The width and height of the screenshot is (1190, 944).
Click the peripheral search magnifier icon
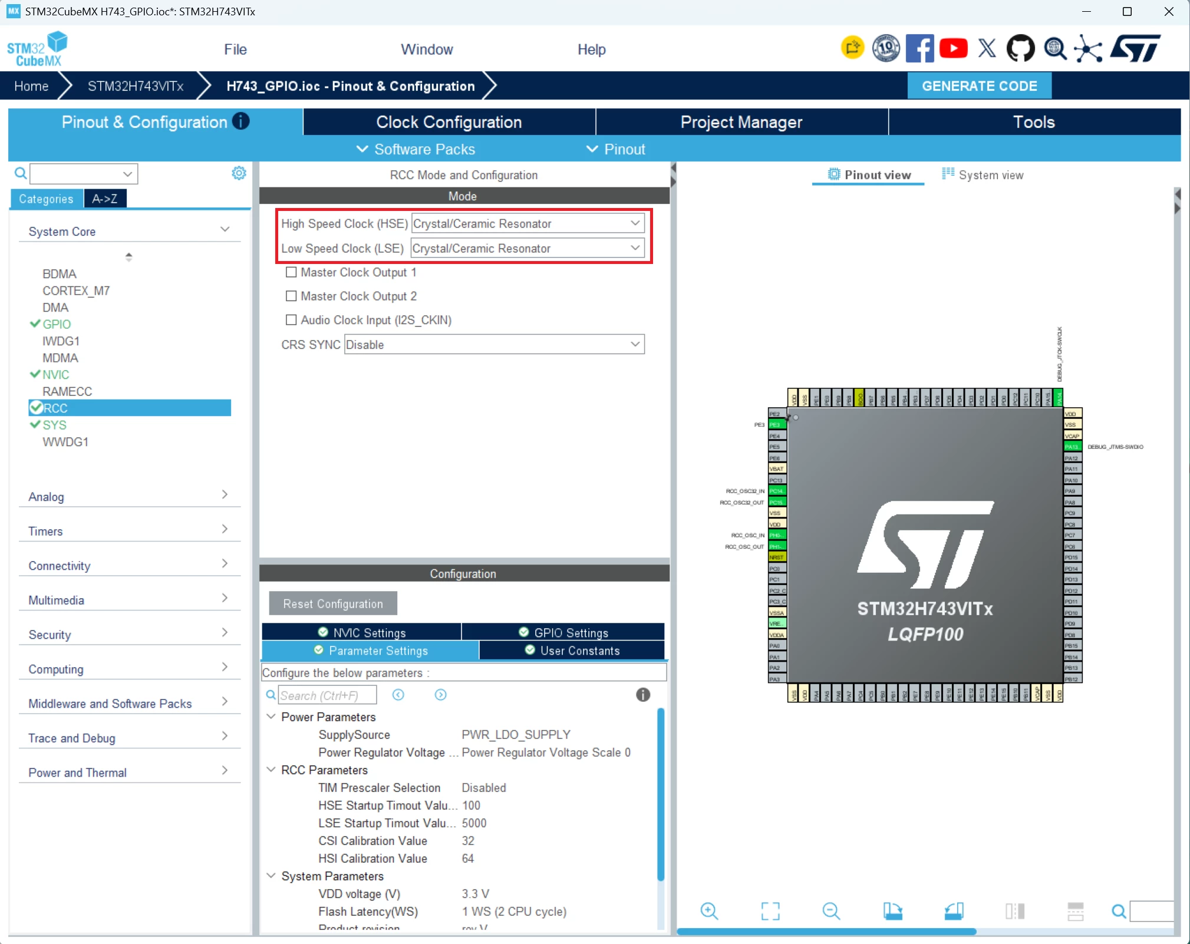[21, 173]
